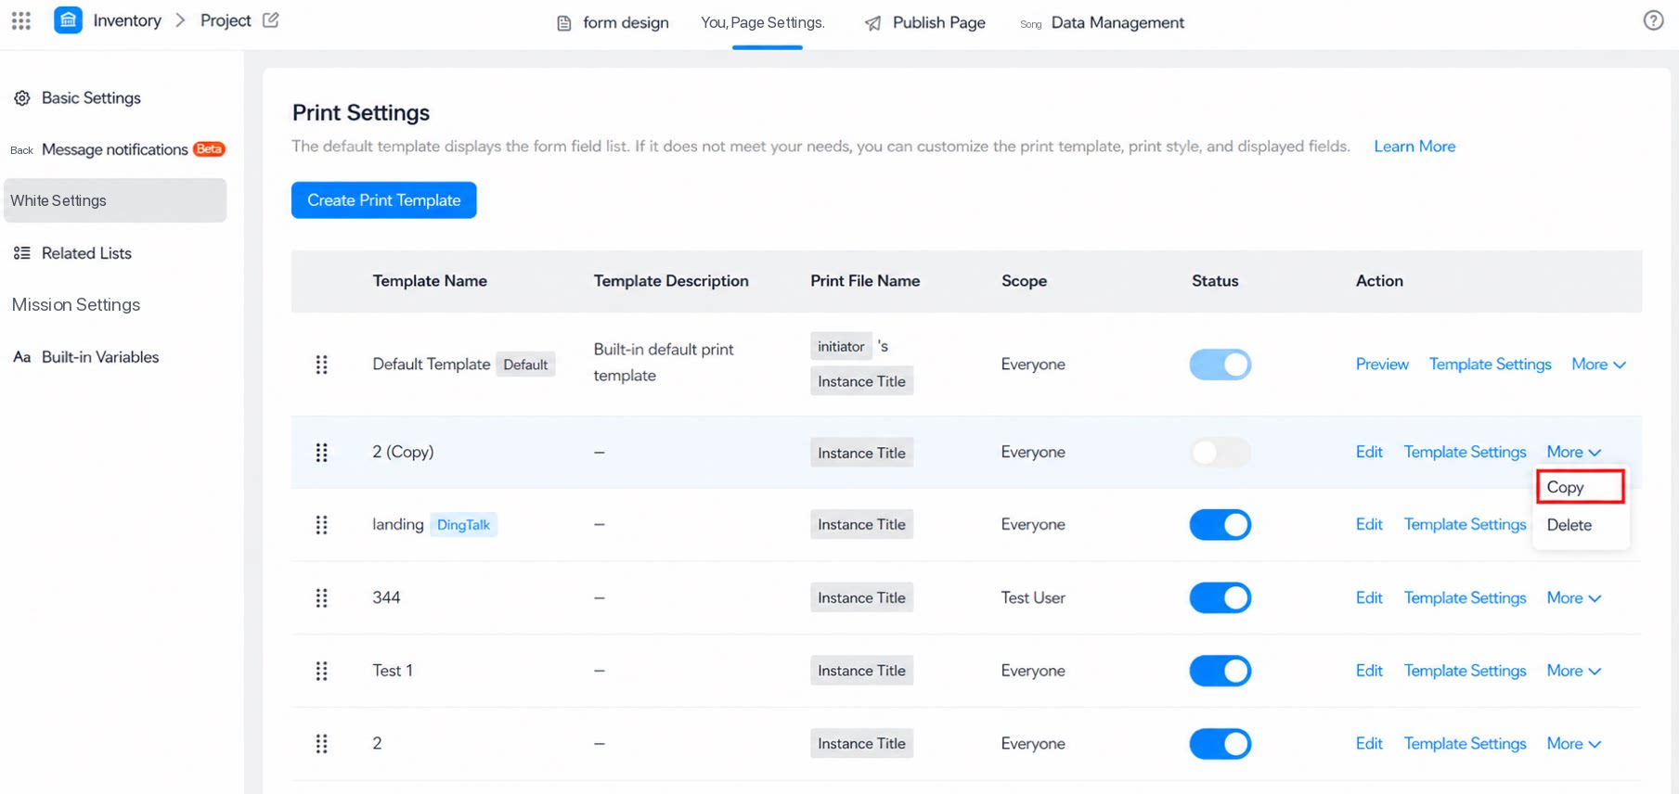Open the help question mark icon
Screen dimensions: 1679x794
tap(1653, 20)
